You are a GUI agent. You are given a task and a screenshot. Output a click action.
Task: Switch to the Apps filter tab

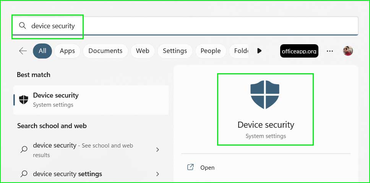pyautogui.click(x=67, y=51)
